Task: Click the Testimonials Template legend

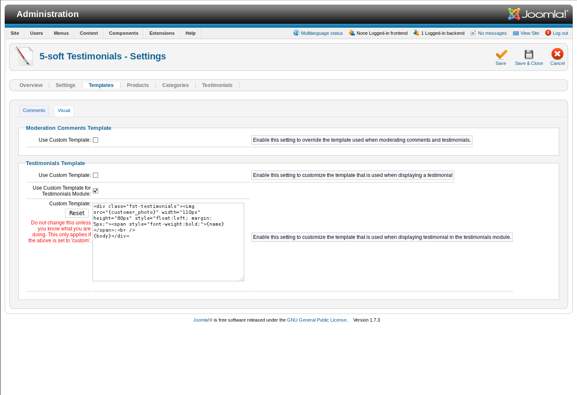Action: 55,163
